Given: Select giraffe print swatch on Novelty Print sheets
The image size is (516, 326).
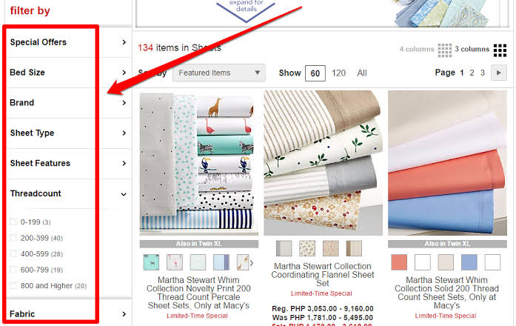Looking at the screenshot, I should click(243, 262).
